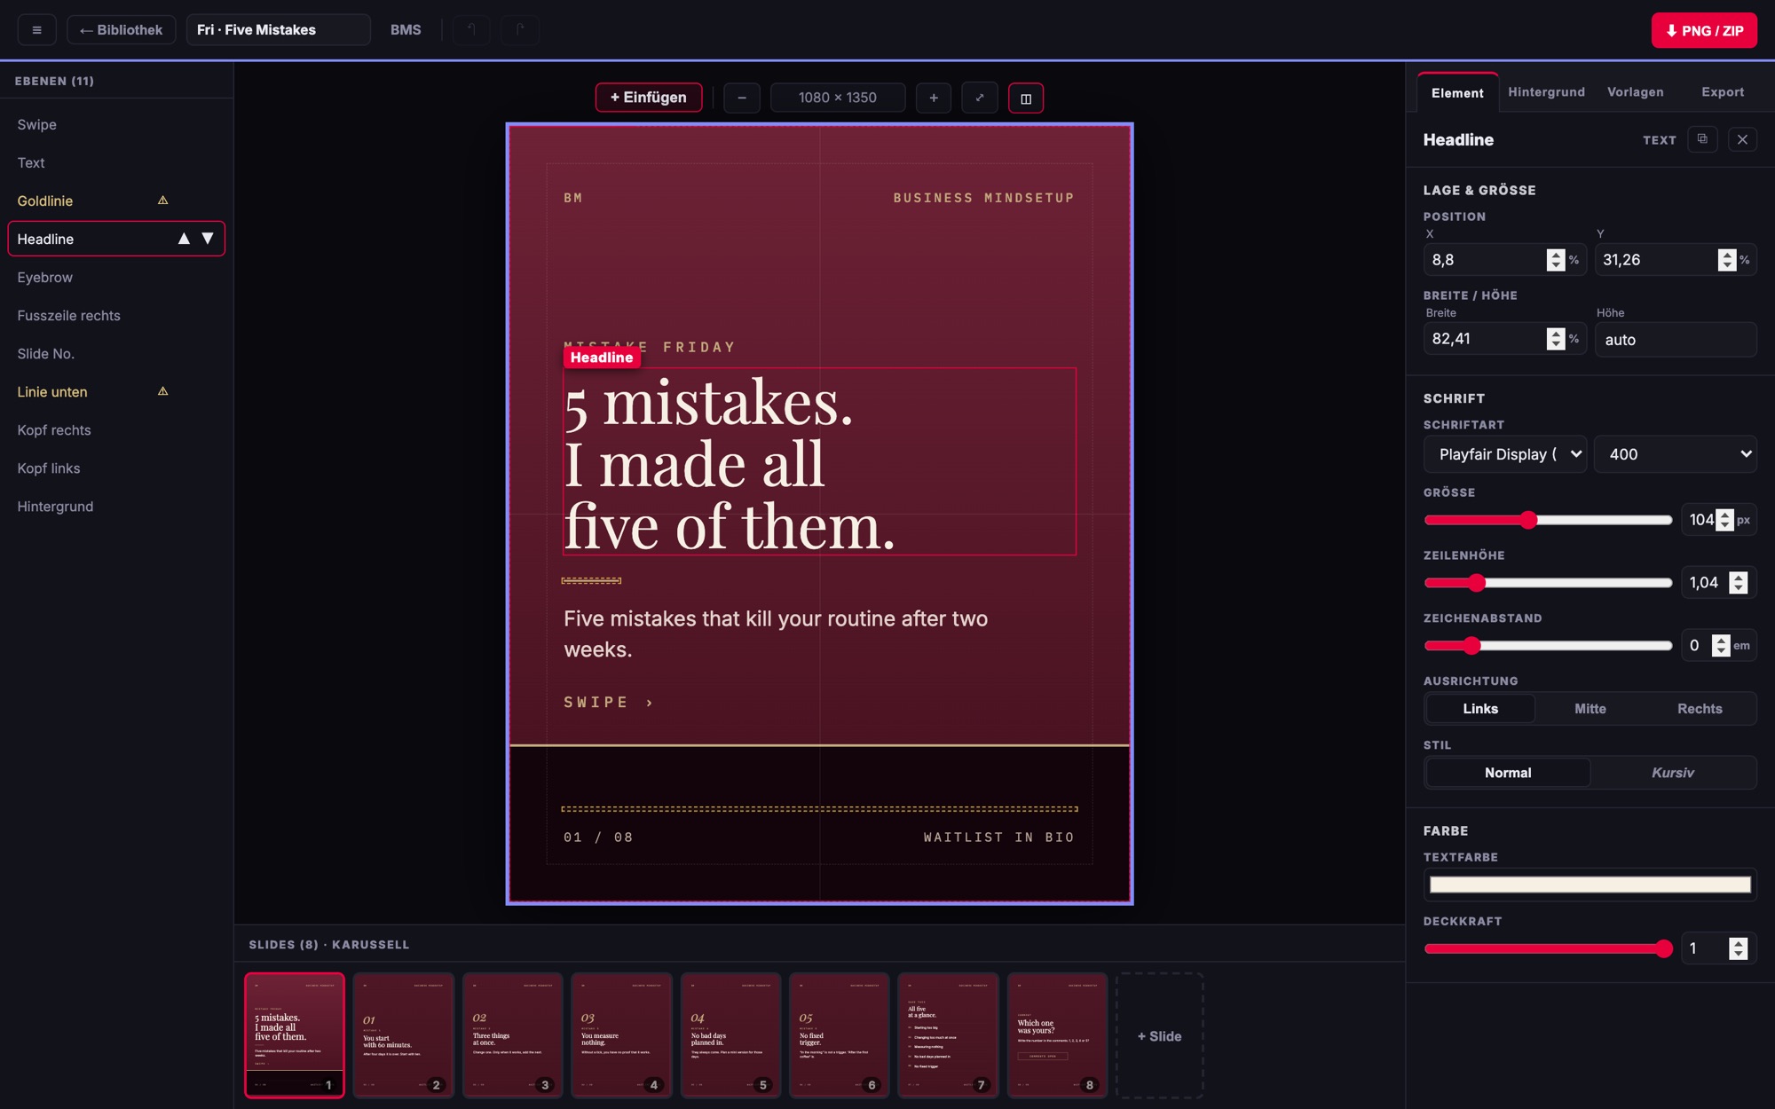The width and height of the screenshot is (1775, 1109).
Task: Click the warning icon beside Goldlinie
Action: click(162, 201)
